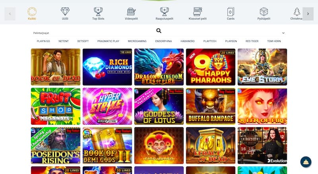This screenshot has height=174, width=318.
Task: Open the UUSI diamond category
Action: (x=65, y=12)
